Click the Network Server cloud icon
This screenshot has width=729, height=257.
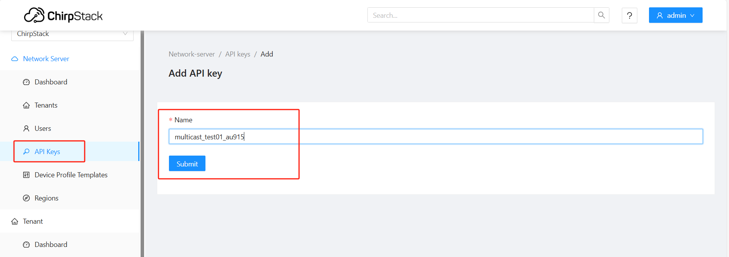point(15,59)
